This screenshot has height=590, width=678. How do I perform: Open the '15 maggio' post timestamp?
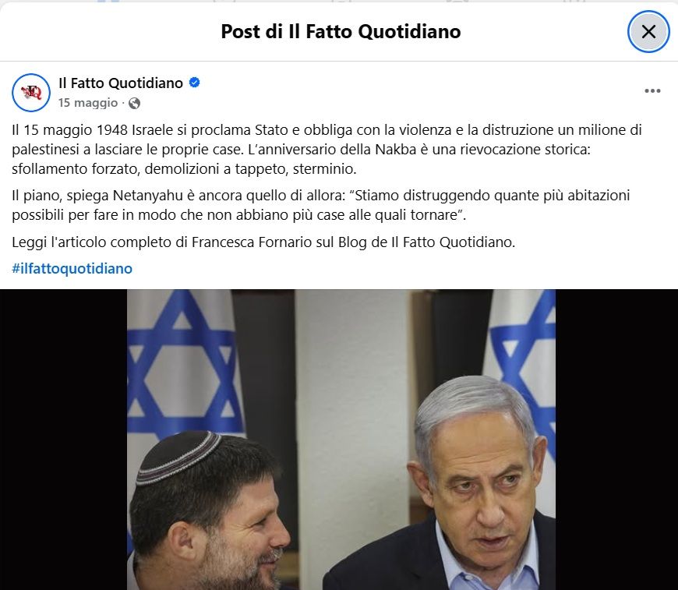coord(88,103)
